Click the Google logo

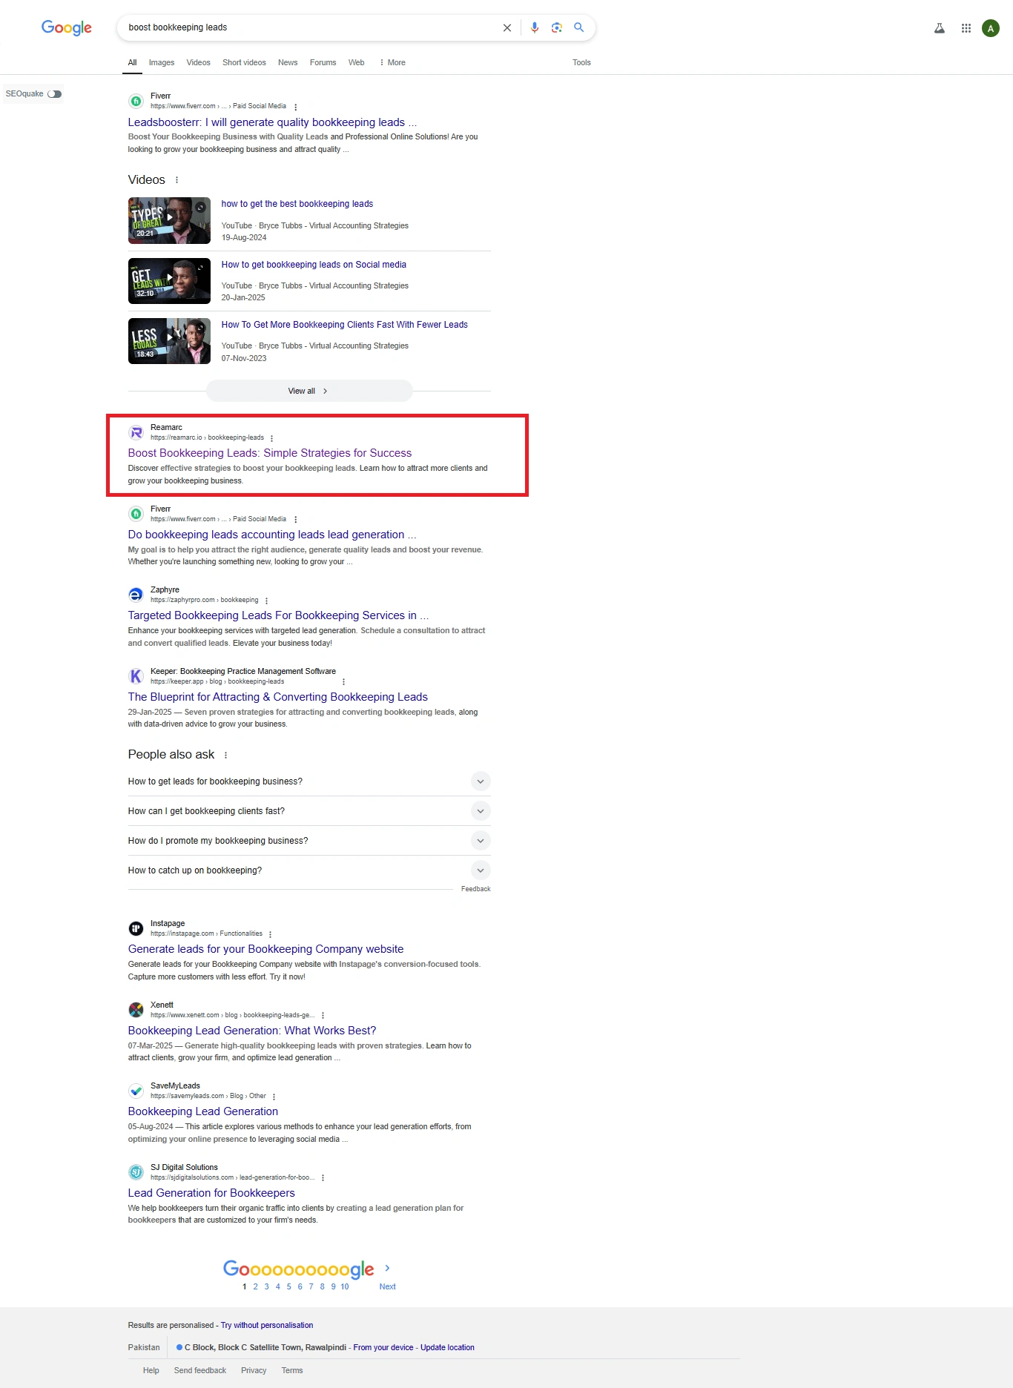point(67,28)
